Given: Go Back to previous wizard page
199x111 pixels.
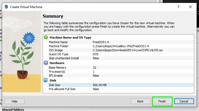Looking at the screenshot, I should click(140, 101).
